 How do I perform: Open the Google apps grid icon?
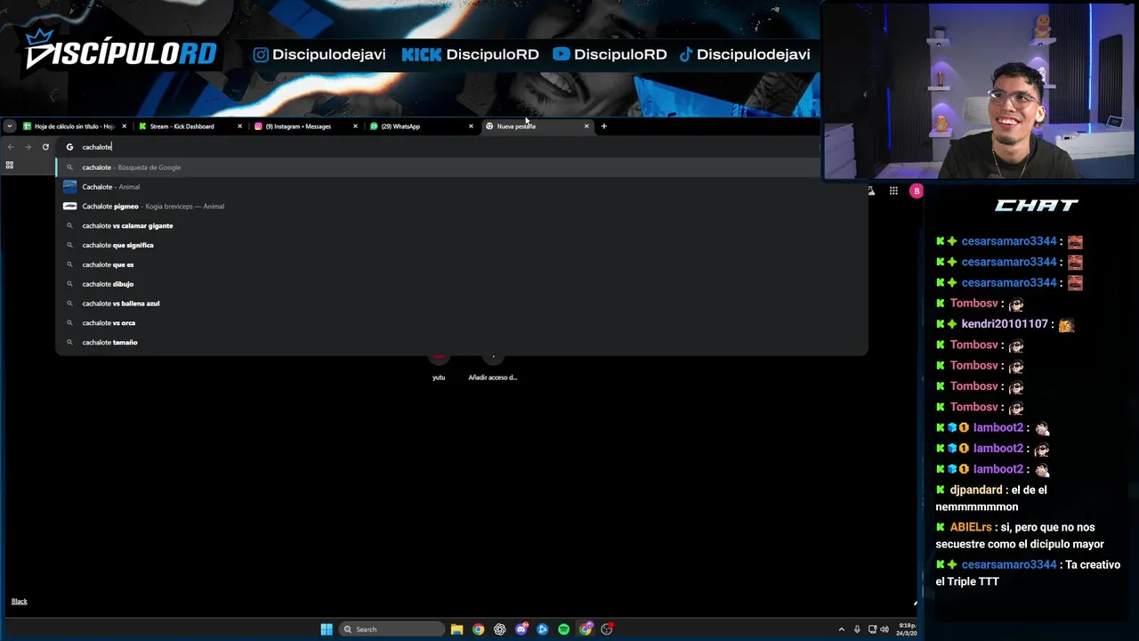click(x=893, y=191)
